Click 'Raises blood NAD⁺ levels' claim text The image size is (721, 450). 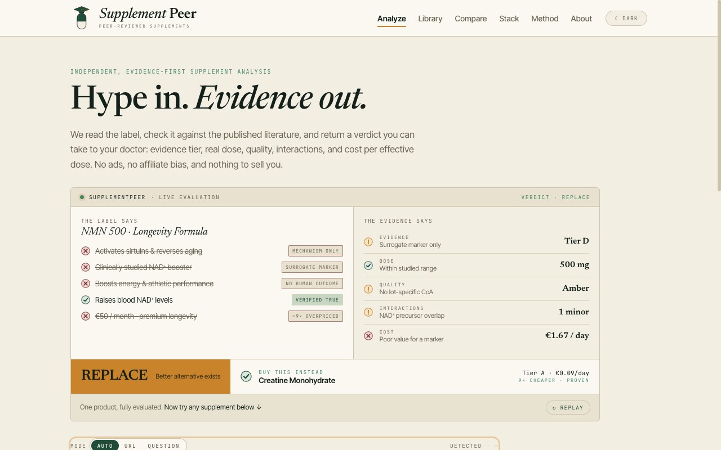click(134, 300)
